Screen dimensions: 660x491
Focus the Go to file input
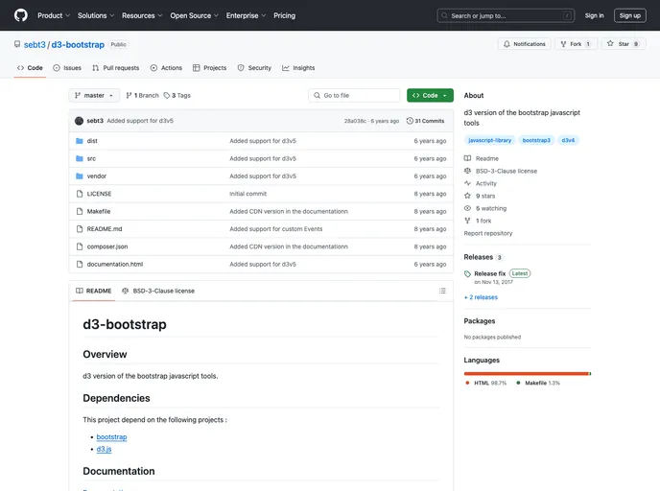[x=354, y=96]
